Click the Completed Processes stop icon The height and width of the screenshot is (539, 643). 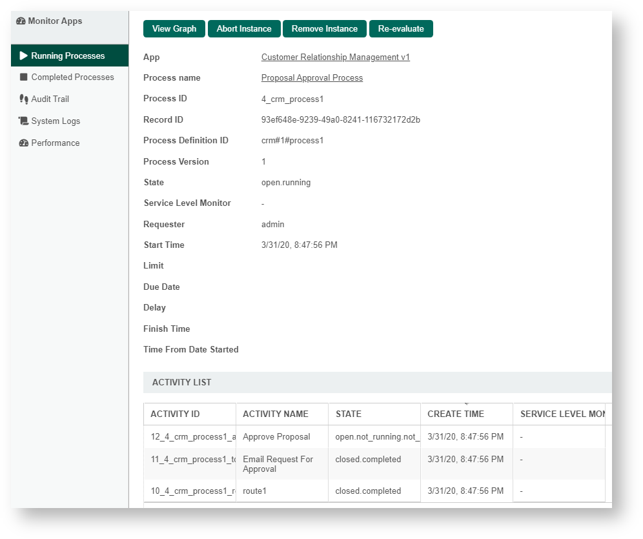tap(24, 77)
